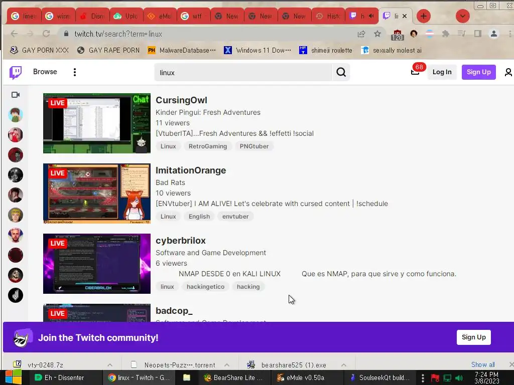Click the Browse link
Screen dimensions: 514x385
pos(45,72)
